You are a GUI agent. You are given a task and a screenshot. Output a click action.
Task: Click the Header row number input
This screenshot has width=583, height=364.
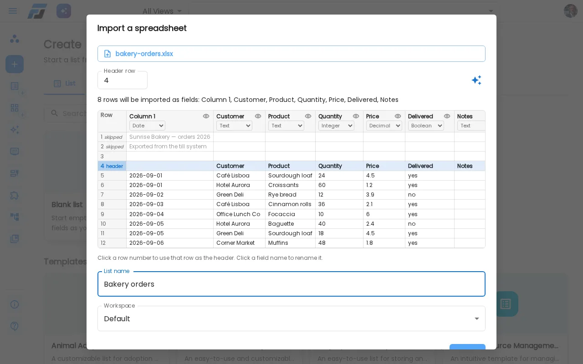click(123, 81)
